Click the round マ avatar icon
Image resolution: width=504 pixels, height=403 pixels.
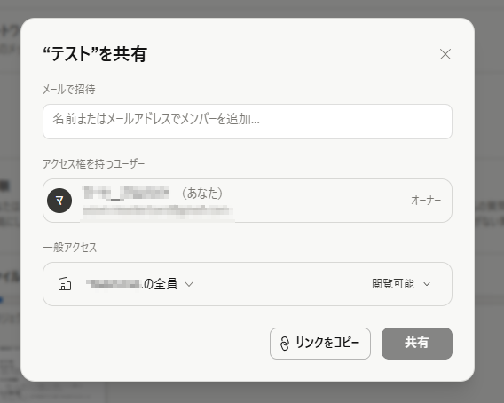click(59, 201)
